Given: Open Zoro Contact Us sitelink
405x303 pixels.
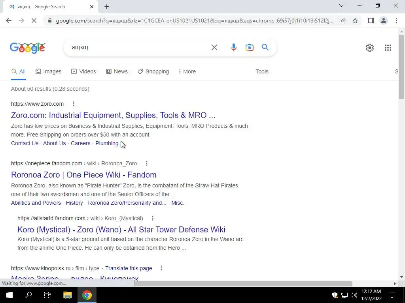Looking at the screenshot, I should click(x=25, y=143).
